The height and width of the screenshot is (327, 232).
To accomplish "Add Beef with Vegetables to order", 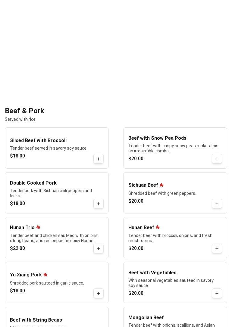I will [x=217, y=294].
